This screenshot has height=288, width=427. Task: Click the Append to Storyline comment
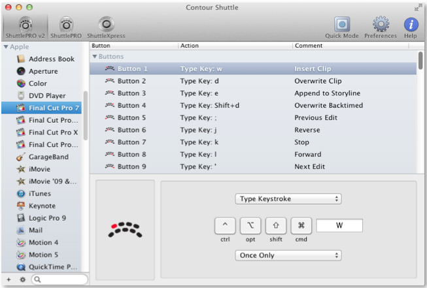(328, 93)
